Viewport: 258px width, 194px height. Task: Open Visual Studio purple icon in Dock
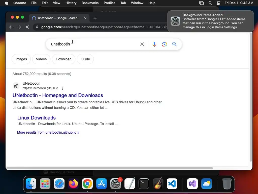(x=192, y=184)
